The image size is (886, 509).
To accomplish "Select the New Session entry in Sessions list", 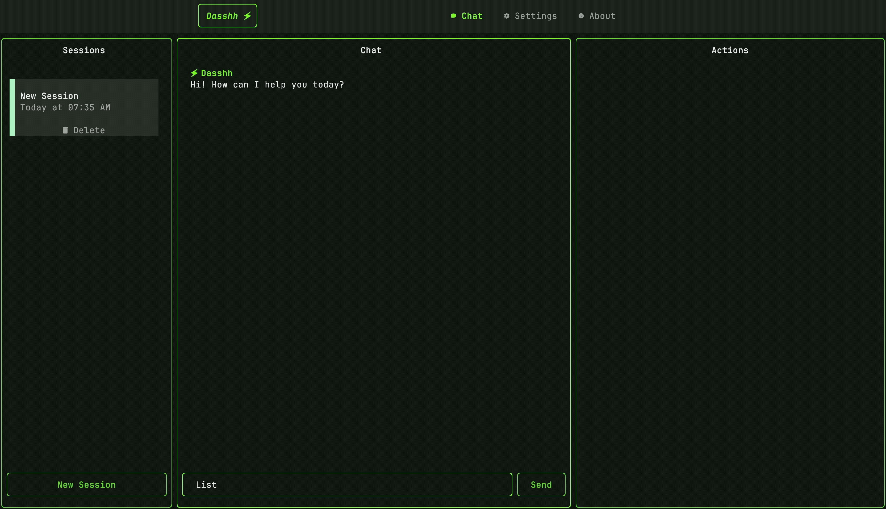I will coord(84,107).
